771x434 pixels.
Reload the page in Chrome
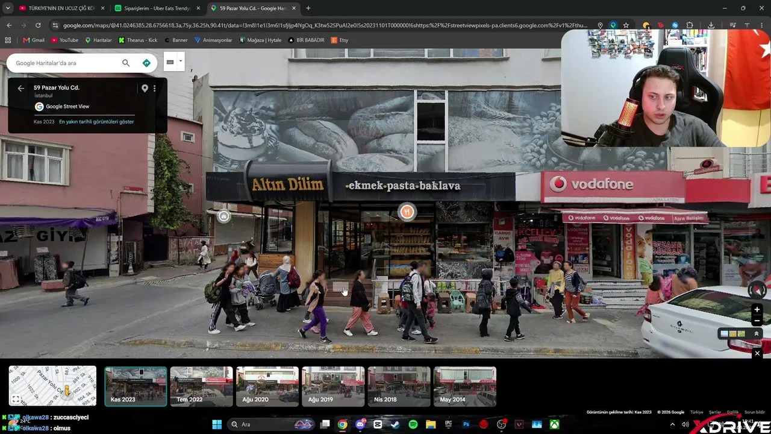tap(38, 25)
